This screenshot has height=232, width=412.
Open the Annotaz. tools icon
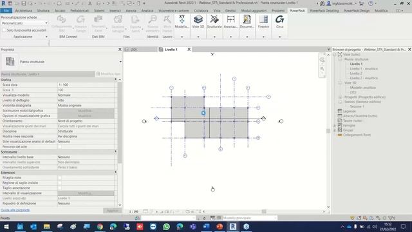(230, 21)
